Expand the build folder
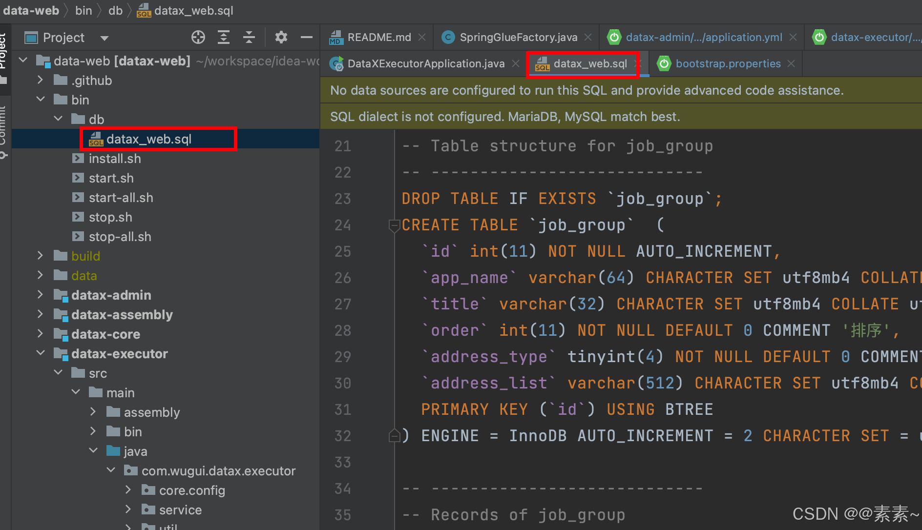The height and width of the screenshot is (530, 922). 40,256
